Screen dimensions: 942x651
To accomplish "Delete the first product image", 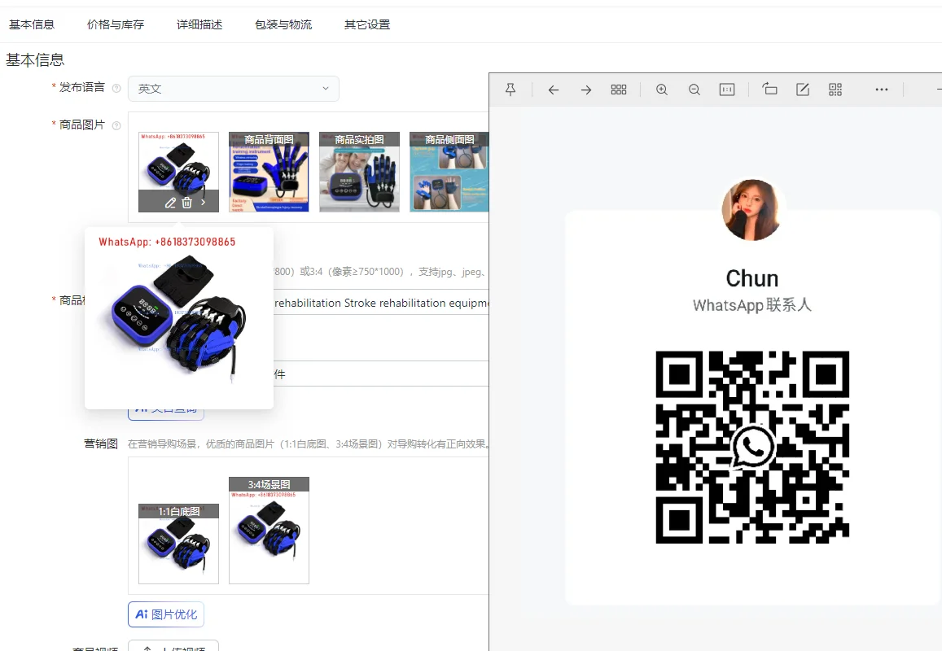I will pyautogui.click(x=186, y=203).
